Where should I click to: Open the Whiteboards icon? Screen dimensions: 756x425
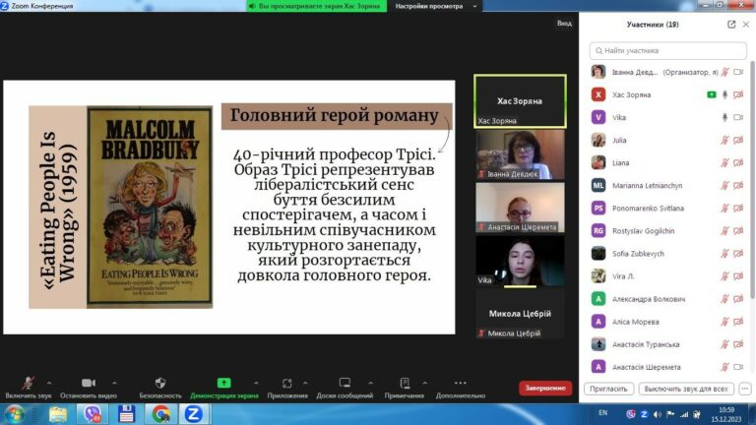click(x=345, y=383)
